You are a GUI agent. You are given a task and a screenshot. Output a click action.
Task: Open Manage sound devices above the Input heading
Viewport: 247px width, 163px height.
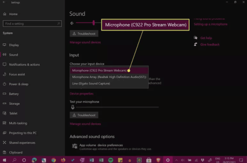[85, 42]
